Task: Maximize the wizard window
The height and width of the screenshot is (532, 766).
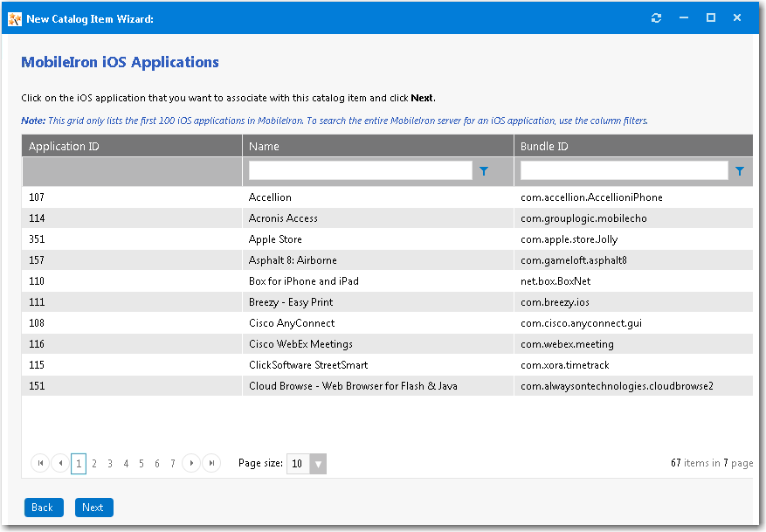Action: [711, 18]
